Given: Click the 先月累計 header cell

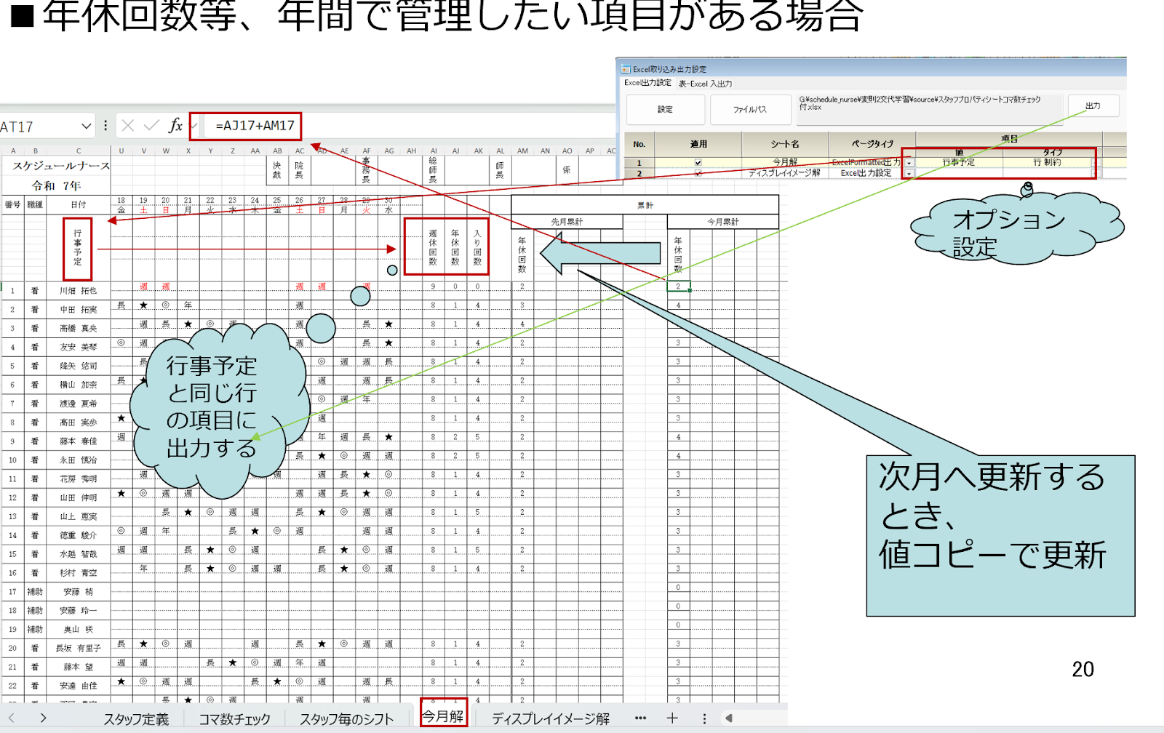Looking at the screenshot, I should coord(567,222).
